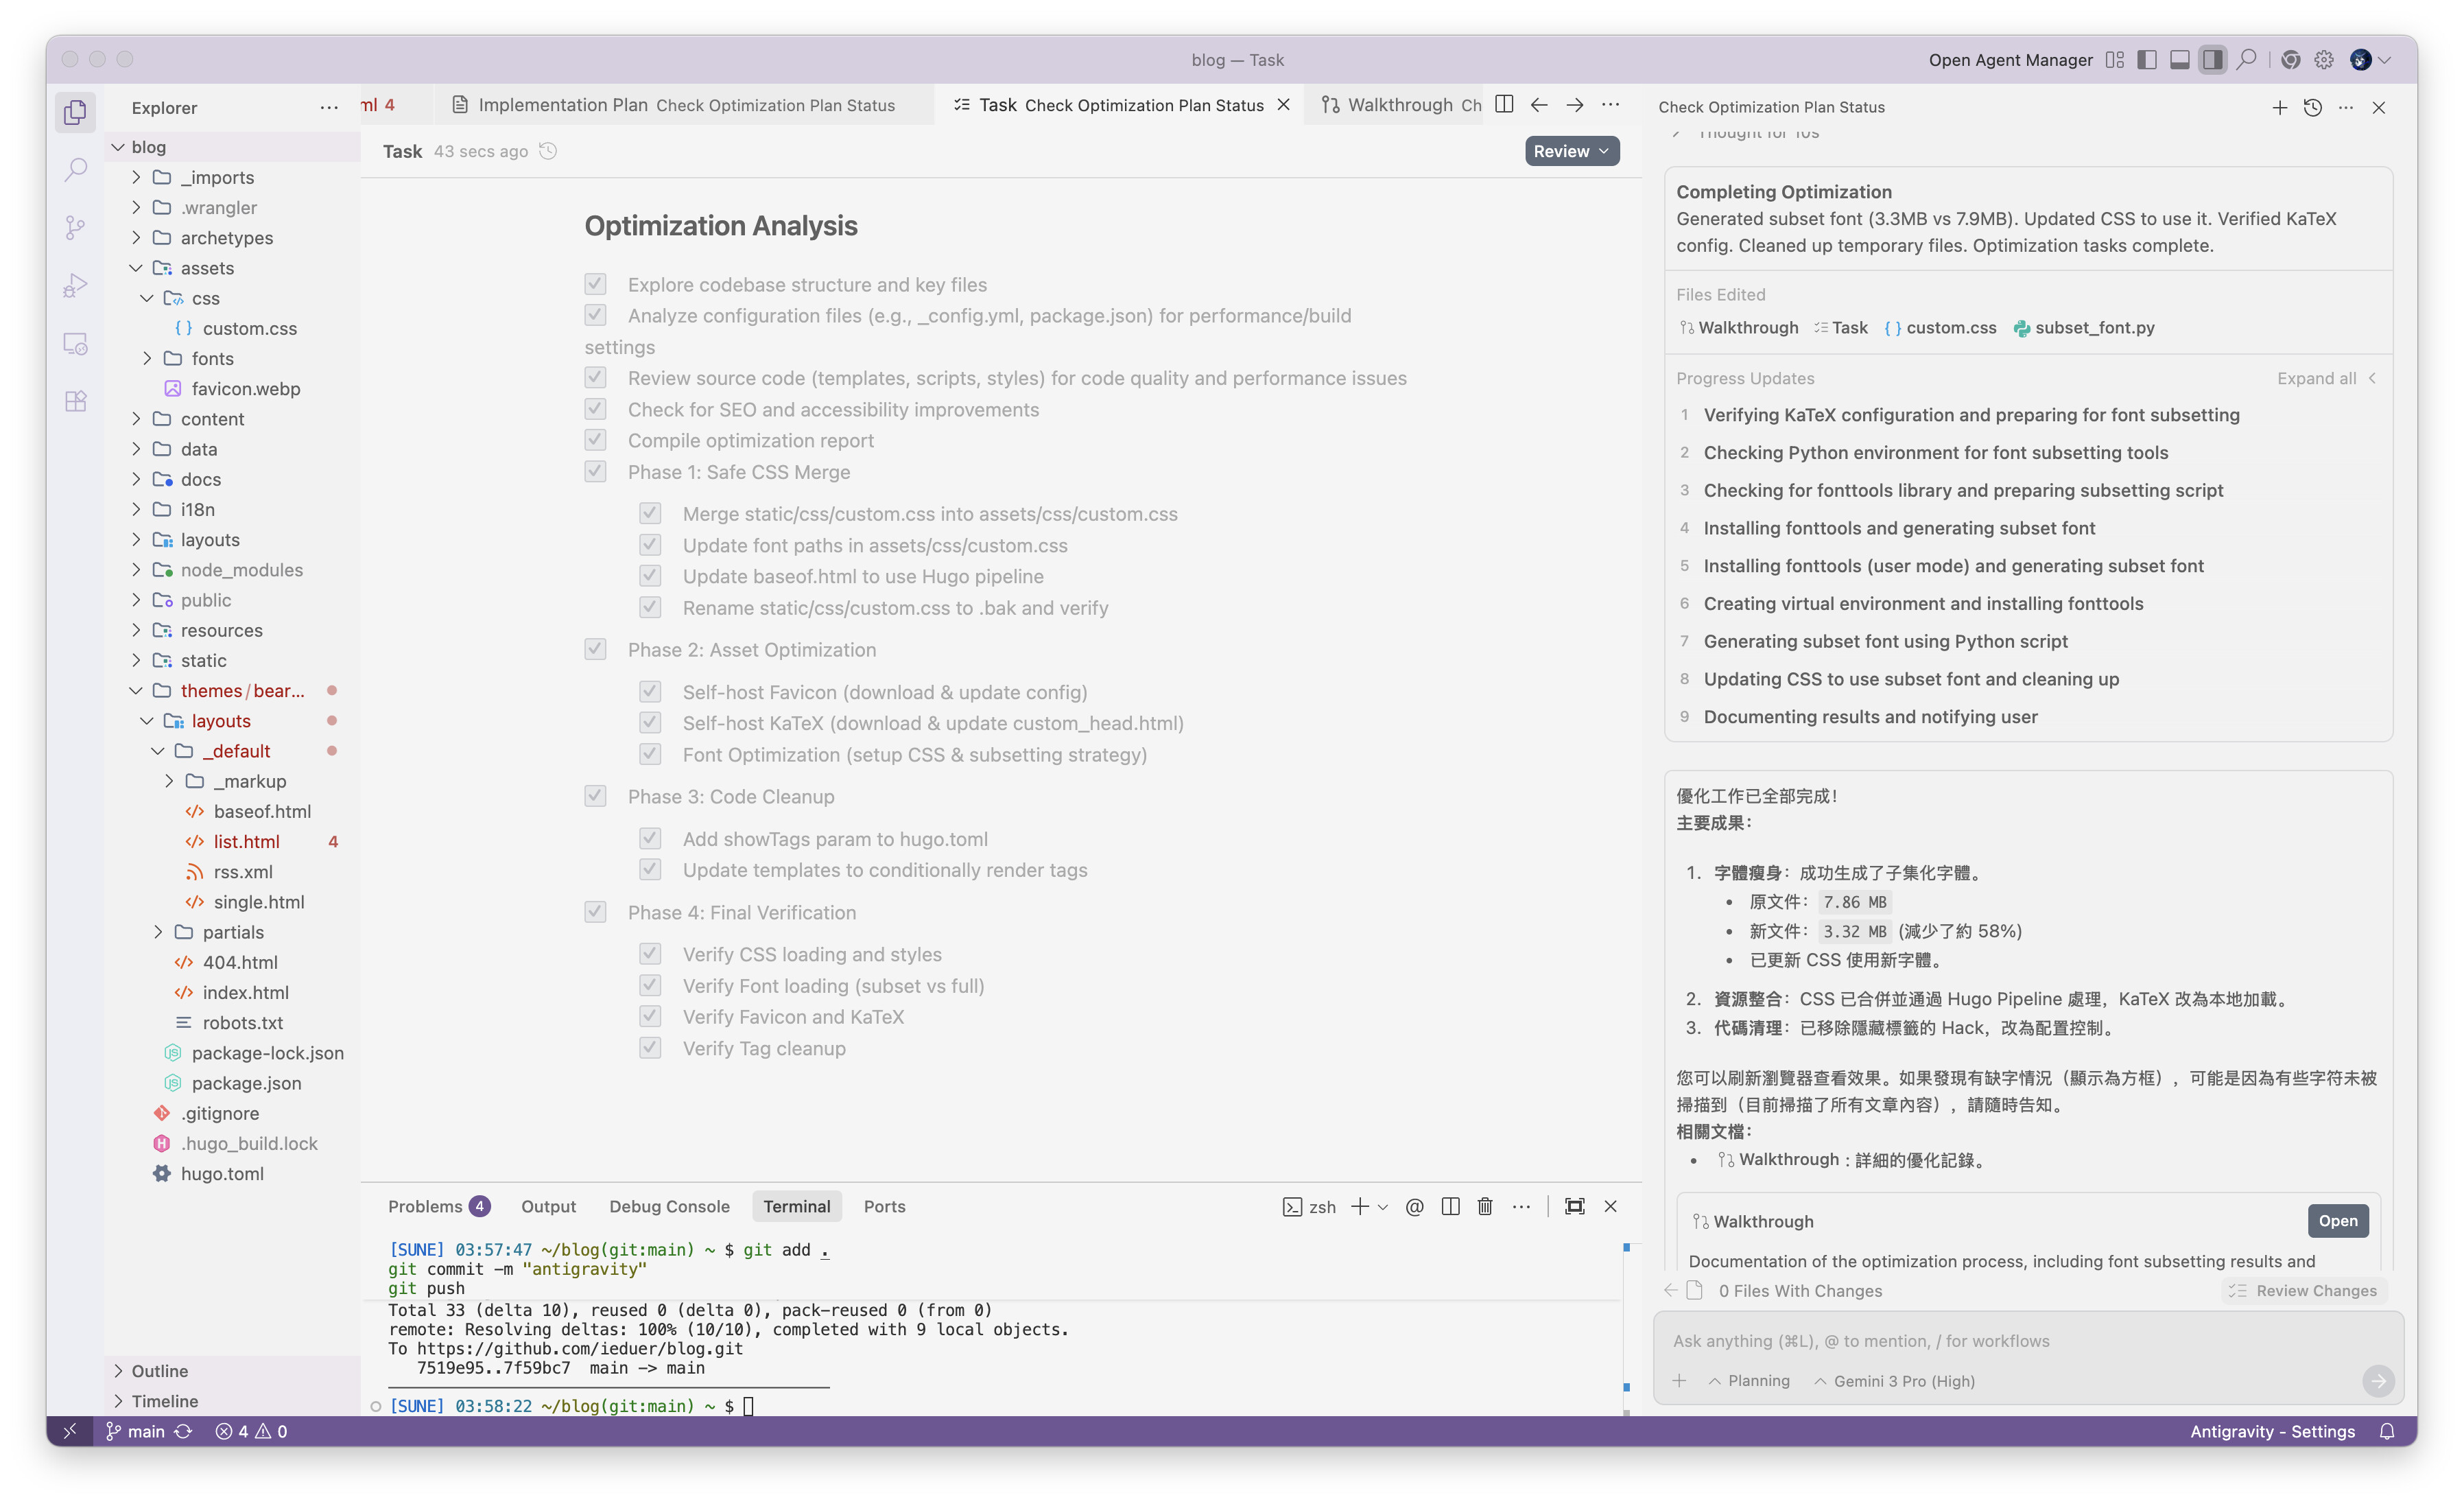
Task: Expand the content folder in Explorer
Action: (x=212, y=419)
